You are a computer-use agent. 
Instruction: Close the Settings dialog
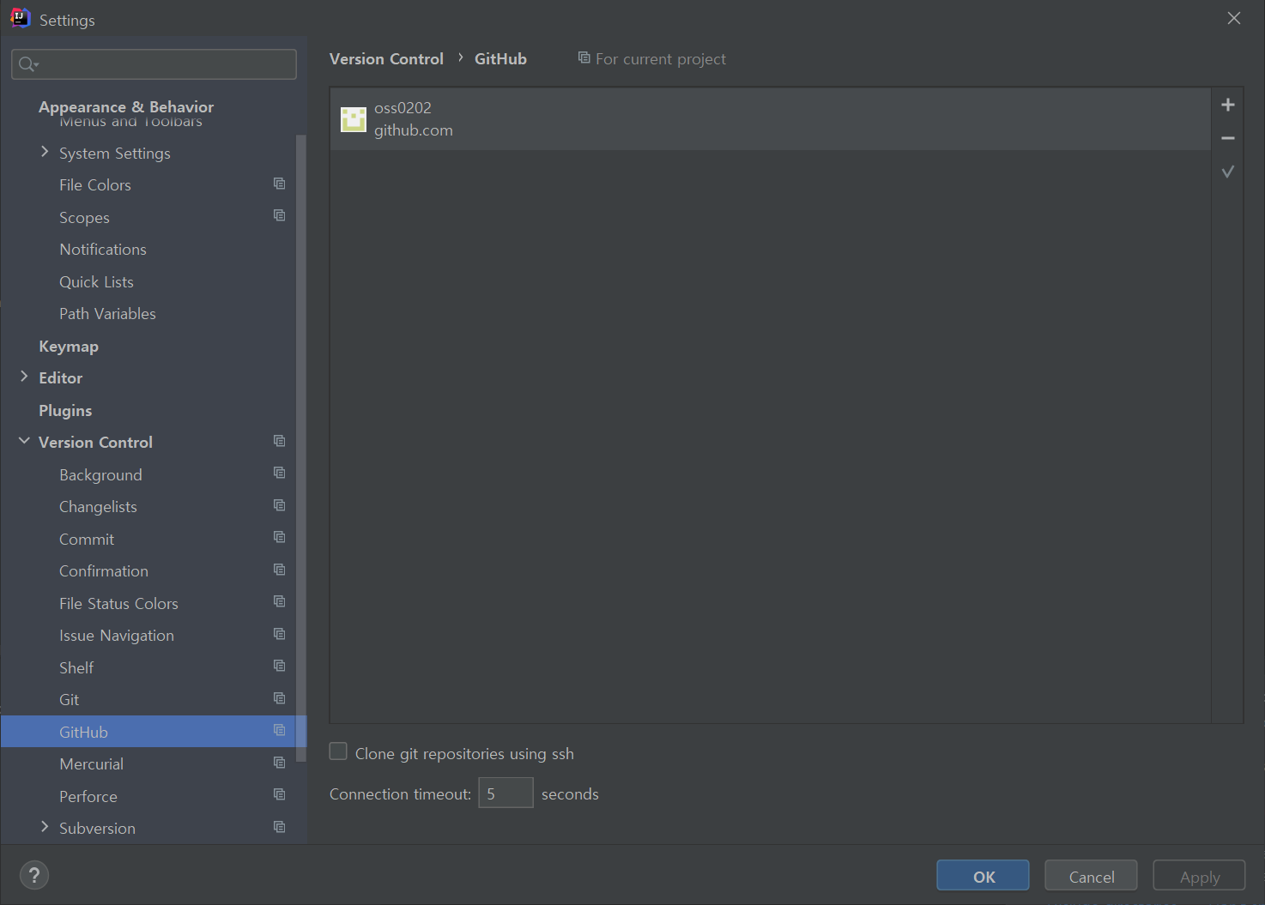tap(1234, 18)
